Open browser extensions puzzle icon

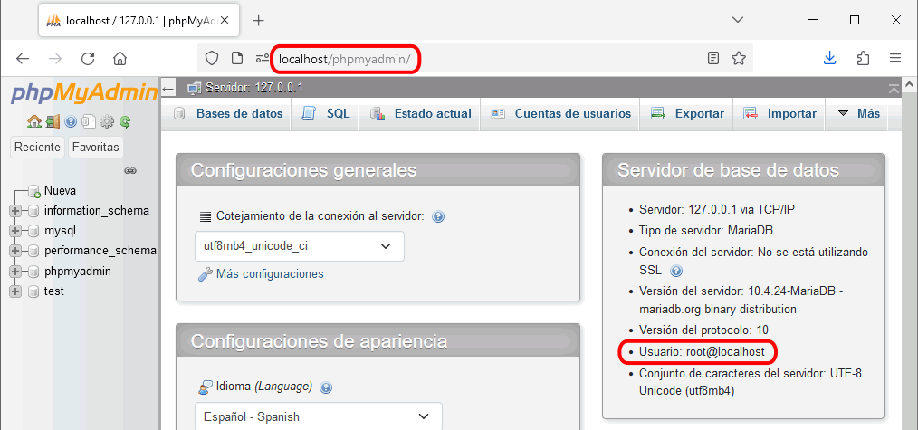pyautogui.click(x=863, y=58)
